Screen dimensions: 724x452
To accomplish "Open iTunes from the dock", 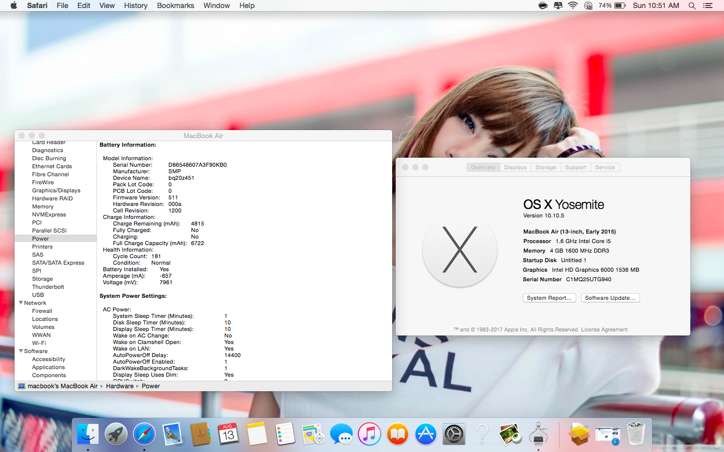I will click(370, 434).
